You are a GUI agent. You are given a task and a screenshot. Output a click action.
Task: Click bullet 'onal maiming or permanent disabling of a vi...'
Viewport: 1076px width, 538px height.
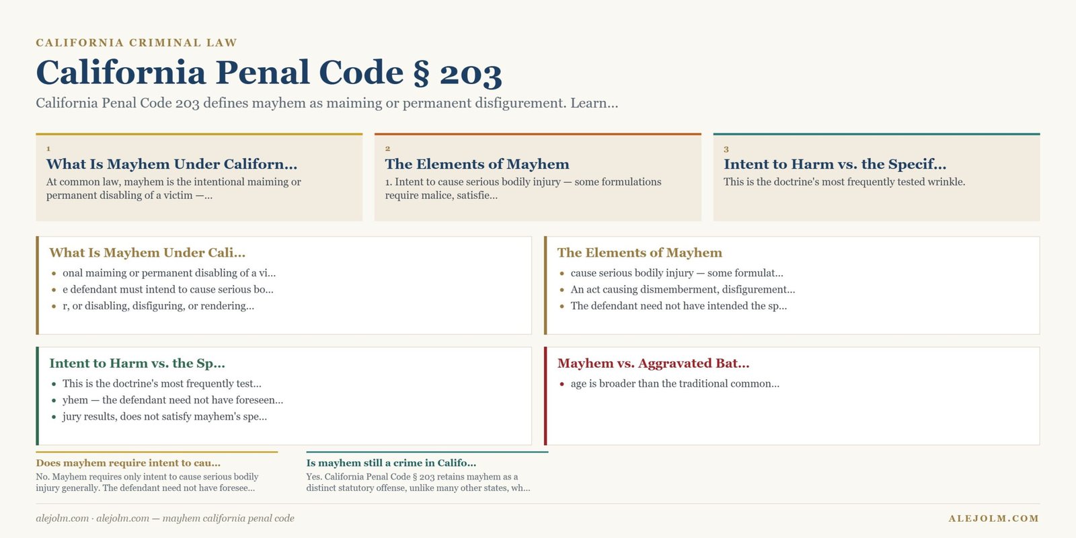click(169, 273)
